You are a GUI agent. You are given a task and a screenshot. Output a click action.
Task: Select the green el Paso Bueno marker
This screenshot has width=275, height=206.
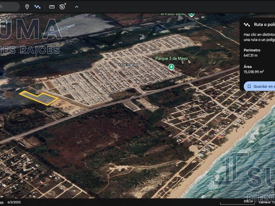pyautogui.click(x=191, y=15)
